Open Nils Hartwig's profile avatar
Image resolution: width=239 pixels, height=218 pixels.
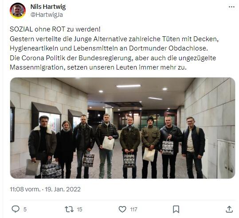coord(18,11)
